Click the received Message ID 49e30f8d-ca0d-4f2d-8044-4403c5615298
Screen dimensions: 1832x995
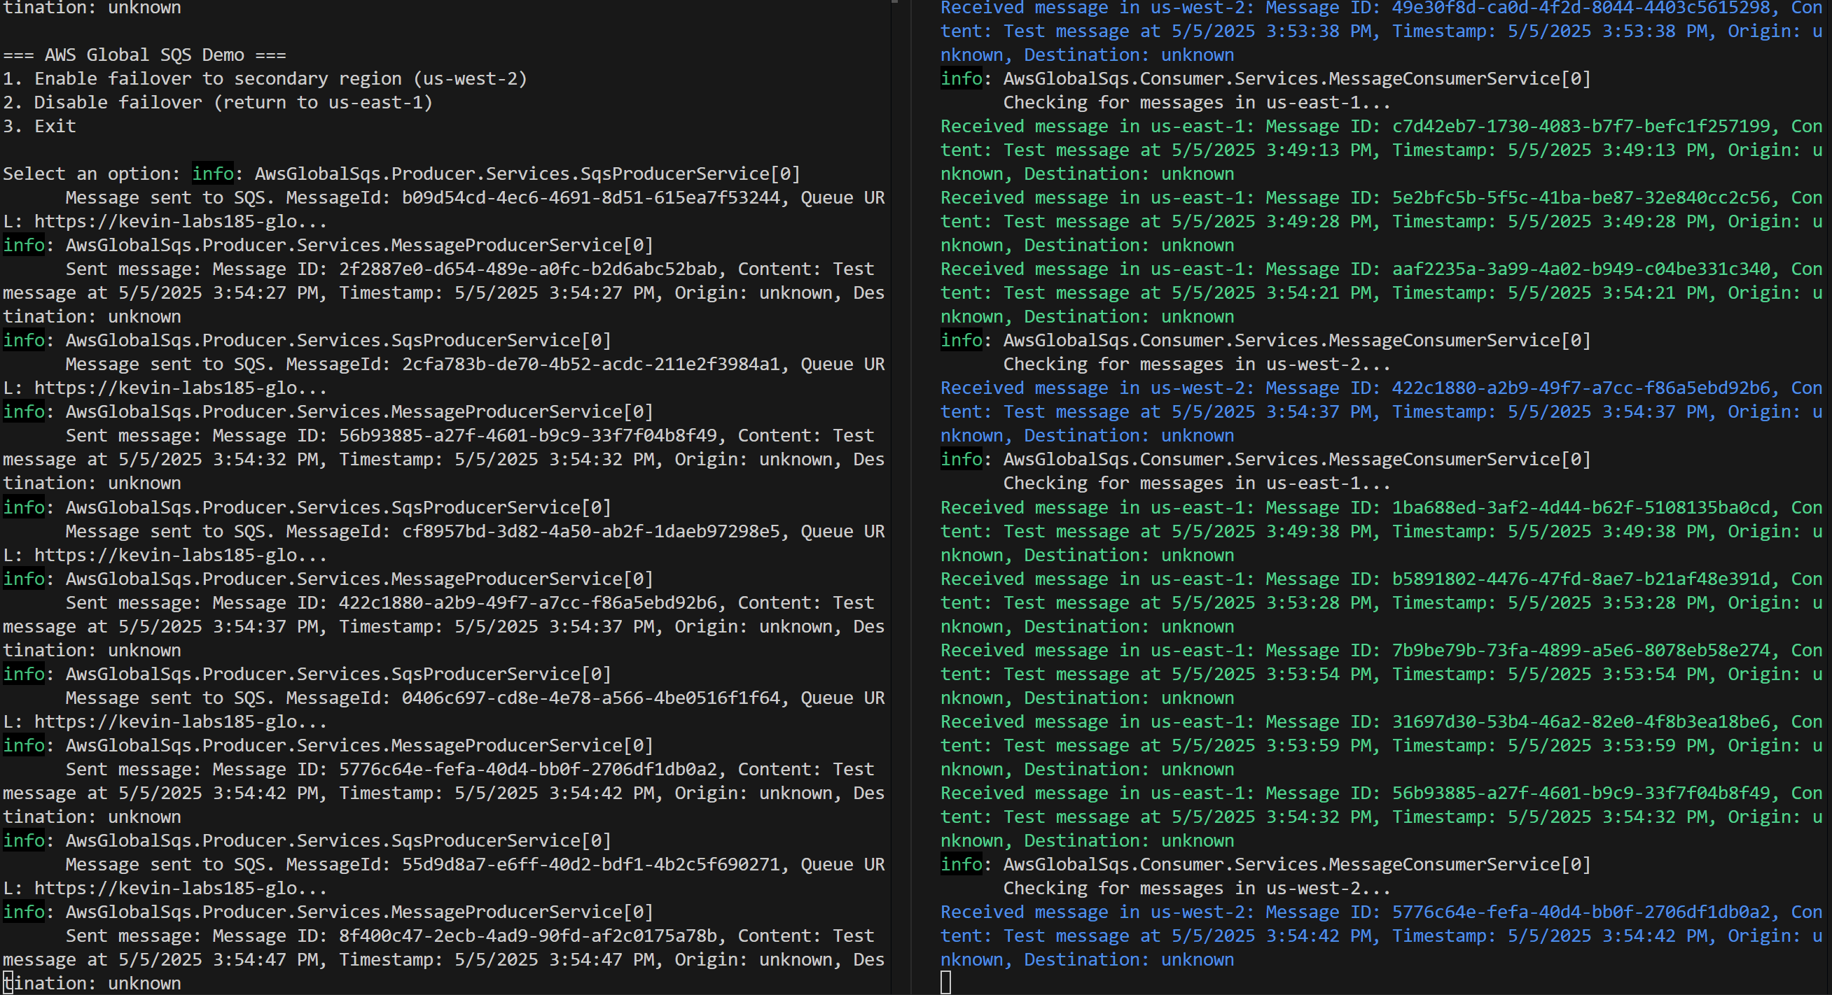click(x=1581, y=8)
